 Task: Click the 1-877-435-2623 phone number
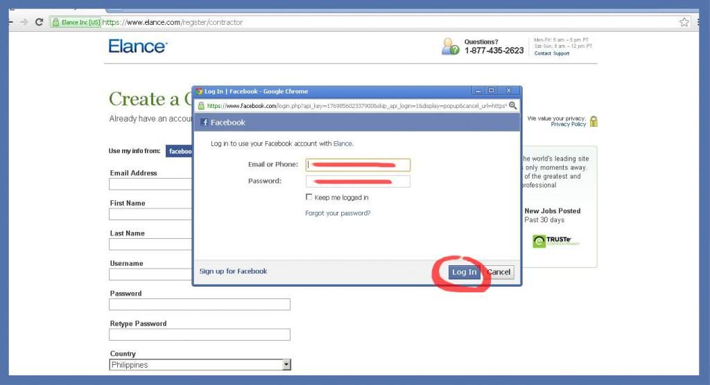[x=494, y=51]
